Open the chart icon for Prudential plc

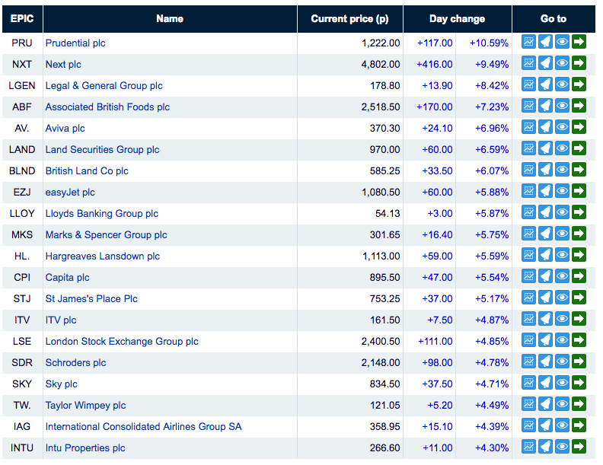pos(528,42)
